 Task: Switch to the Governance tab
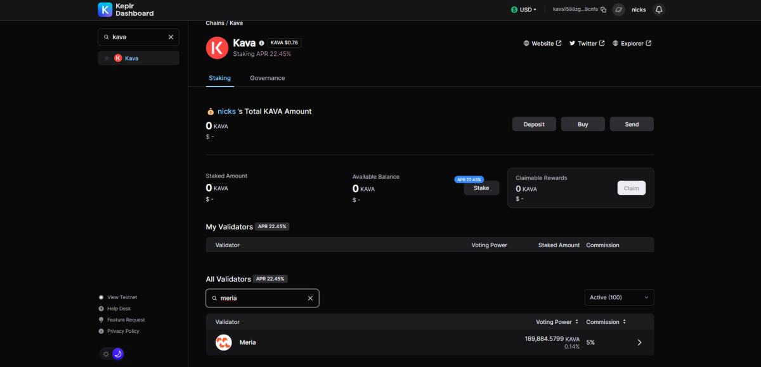[x=268, y=78]
